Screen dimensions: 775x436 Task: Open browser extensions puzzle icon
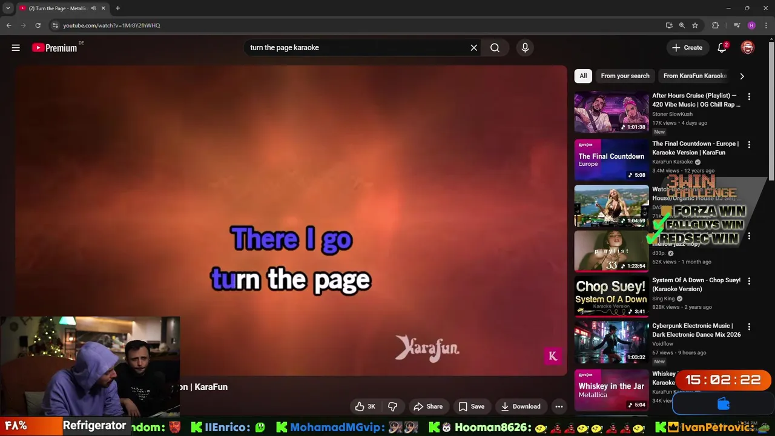pos(715,25)
